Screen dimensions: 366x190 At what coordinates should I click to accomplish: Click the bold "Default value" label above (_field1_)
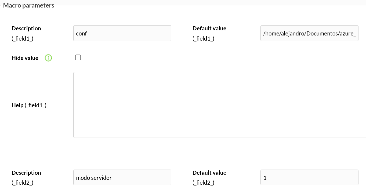(209, 28)
